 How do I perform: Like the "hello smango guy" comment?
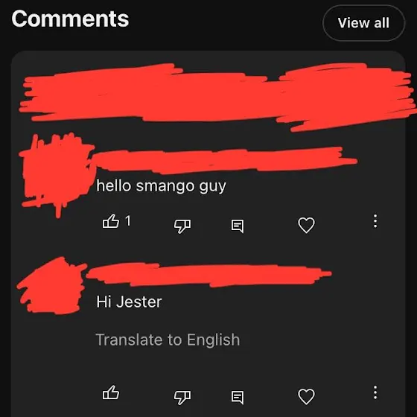click(x=111, y=221)
